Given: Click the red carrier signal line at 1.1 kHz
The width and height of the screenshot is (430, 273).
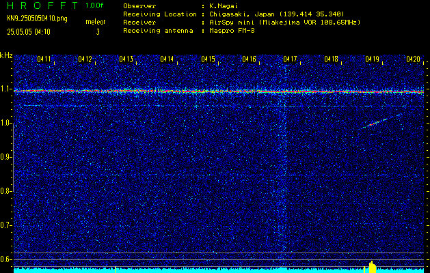Looking at the screenshot, I should 219,91.
